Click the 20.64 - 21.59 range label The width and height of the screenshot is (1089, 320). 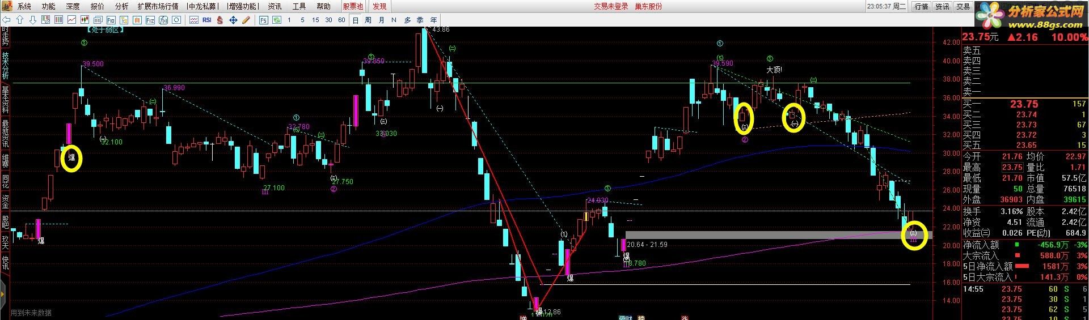[647, 245]
